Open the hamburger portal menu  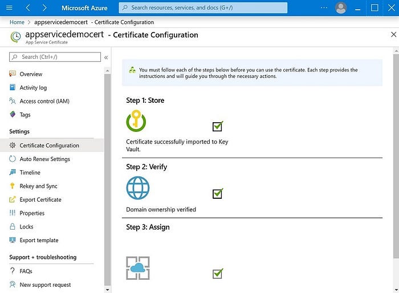10,8
